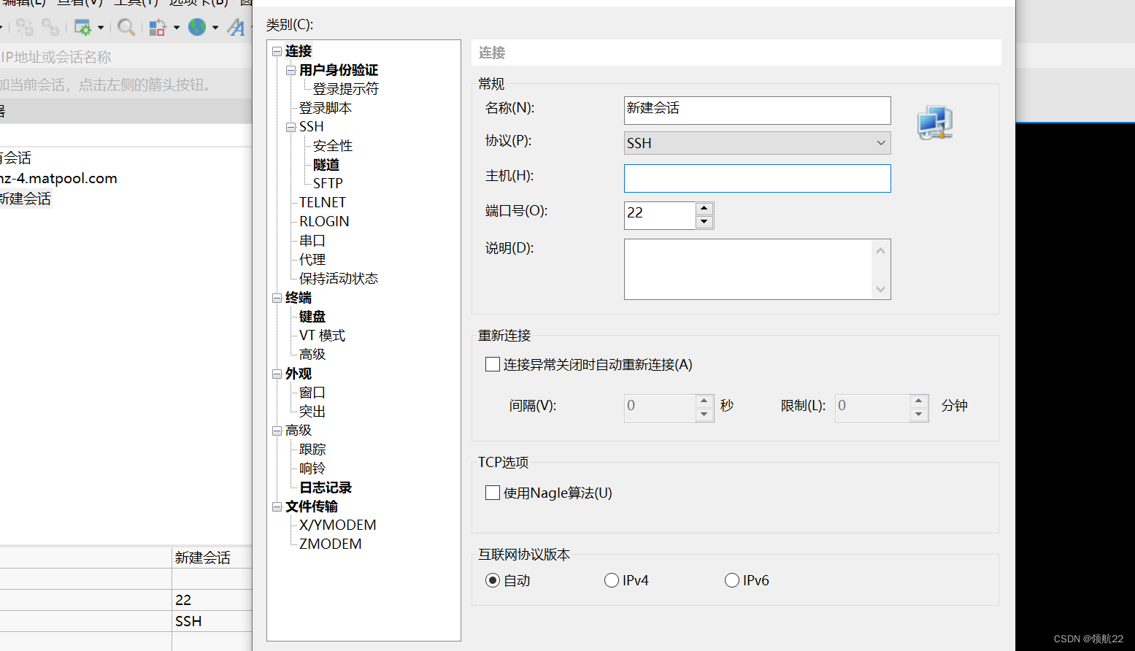Click the 主机 host input field
The image size is (1135, 651).
[758, 178]
